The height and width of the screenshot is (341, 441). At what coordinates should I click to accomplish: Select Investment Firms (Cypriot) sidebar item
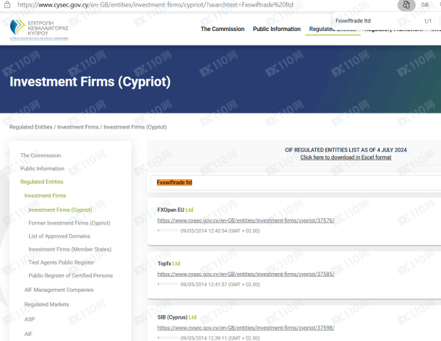(60, 210)
